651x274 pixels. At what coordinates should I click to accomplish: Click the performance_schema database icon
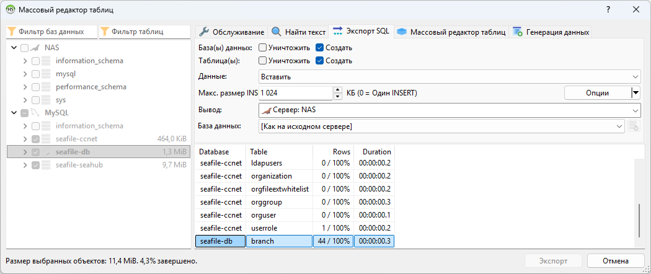[47, 87]
